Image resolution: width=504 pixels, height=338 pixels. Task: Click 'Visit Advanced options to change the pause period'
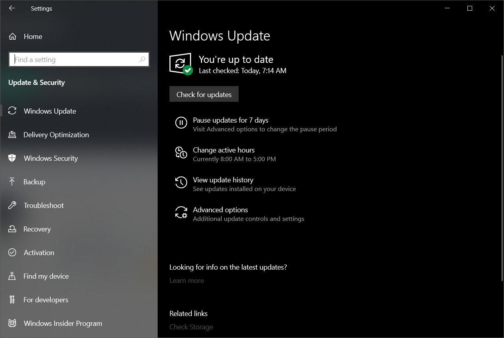[x=265, y=129]
